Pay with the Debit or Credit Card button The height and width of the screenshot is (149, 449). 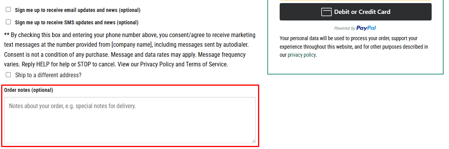(355, 12)
